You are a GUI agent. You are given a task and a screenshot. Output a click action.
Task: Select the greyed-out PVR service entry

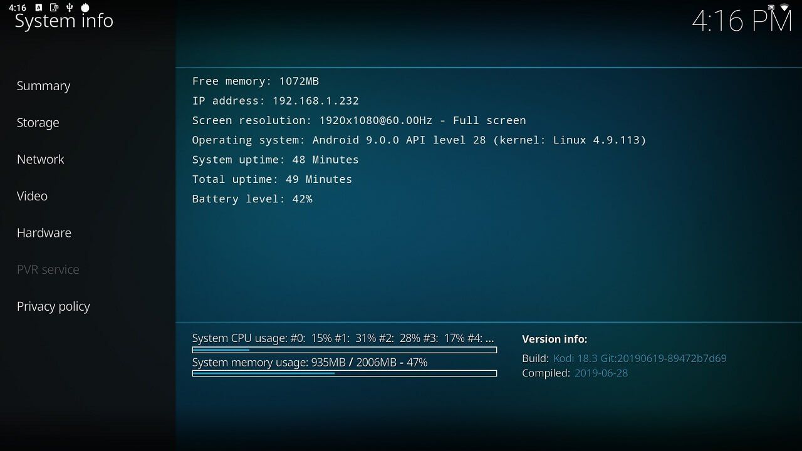pyautogui.click(x=48, y=269)
